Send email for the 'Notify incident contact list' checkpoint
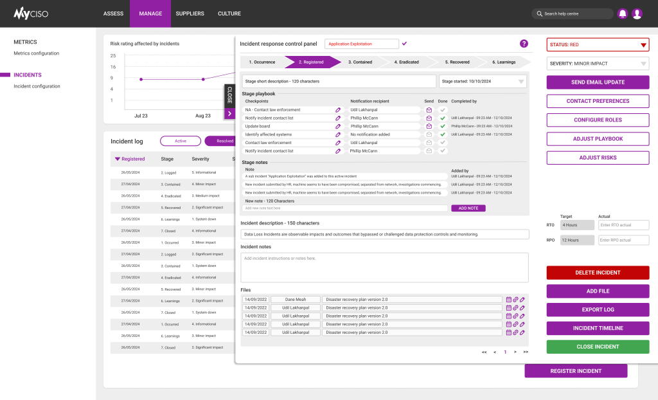Screen dimensions: 658x400 pyautogui.click(x=428, y=117)
